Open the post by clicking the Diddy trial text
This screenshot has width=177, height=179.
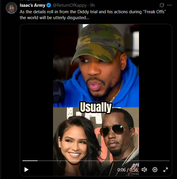click(93, 15)
